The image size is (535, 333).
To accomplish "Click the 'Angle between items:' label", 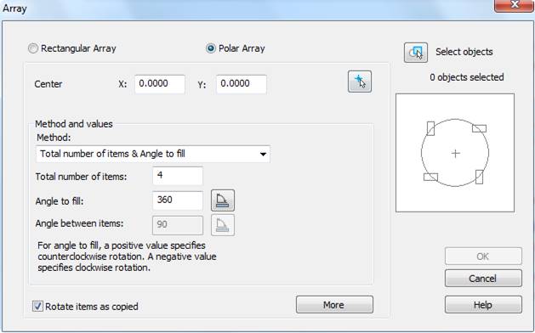I will (x=79, y=223).
